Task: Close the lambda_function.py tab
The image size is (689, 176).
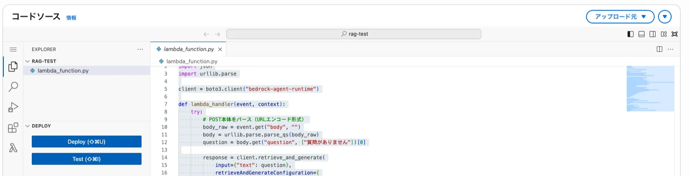Action: pyautogui.click(x=220, y=49)
